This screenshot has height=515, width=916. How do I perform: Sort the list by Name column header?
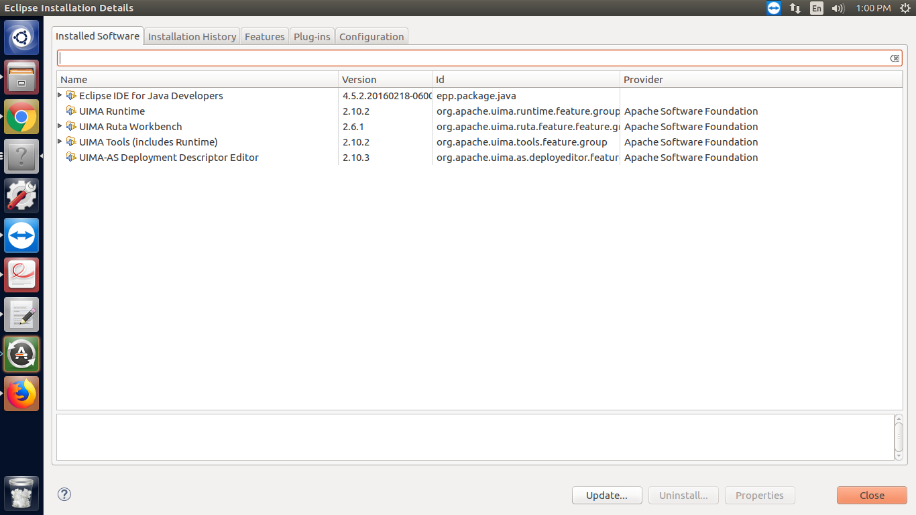[198, 80]
